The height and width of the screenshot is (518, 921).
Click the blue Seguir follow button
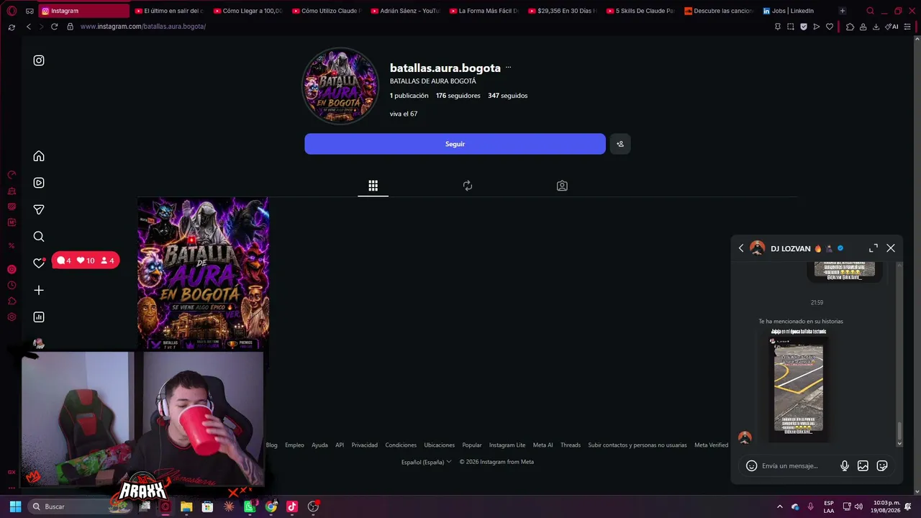[455, 144]
